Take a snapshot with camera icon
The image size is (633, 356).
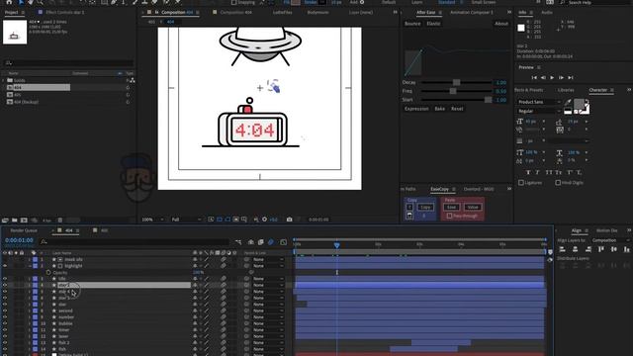pyautogui.click(x=289, y=220)
